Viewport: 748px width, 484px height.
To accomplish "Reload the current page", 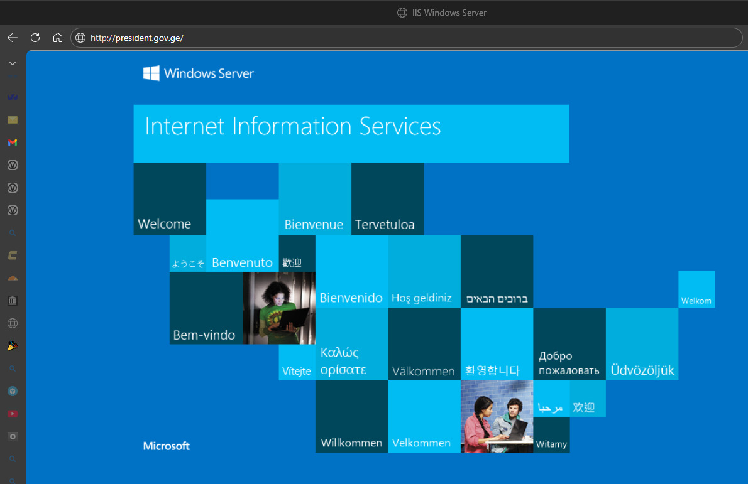I will click(35, 38).
